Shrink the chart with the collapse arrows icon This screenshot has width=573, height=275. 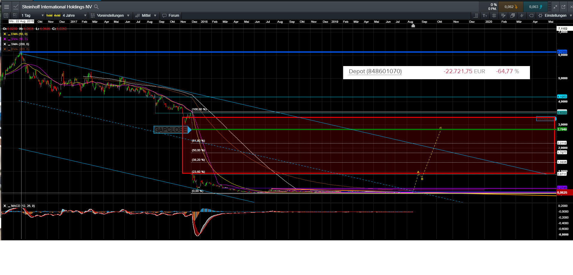pos(555,7)
